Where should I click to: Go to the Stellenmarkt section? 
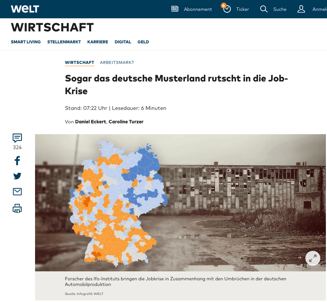(64, 42)
